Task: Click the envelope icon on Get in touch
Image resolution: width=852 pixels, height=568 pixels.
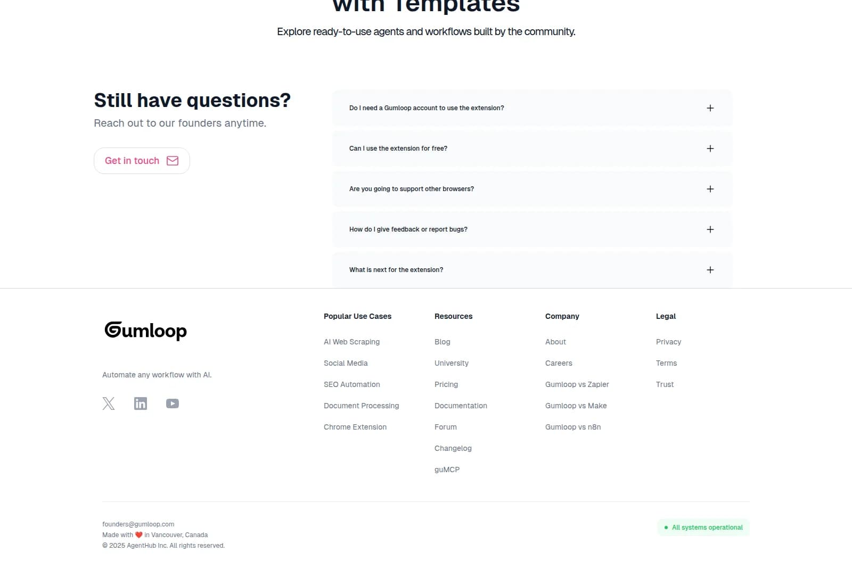Action: 173,160
